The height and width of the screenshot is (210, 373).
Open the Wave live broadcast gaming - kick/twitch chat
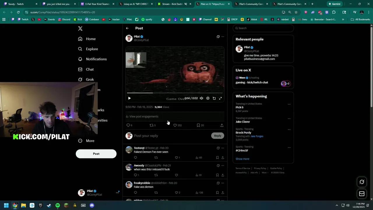(x=263, y=80)
